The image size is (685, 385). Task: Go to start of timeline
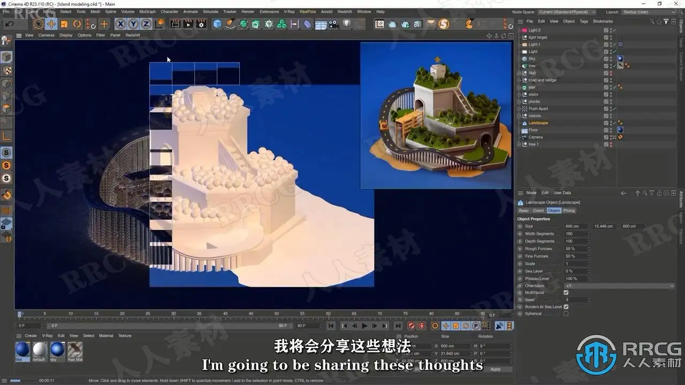331,326
